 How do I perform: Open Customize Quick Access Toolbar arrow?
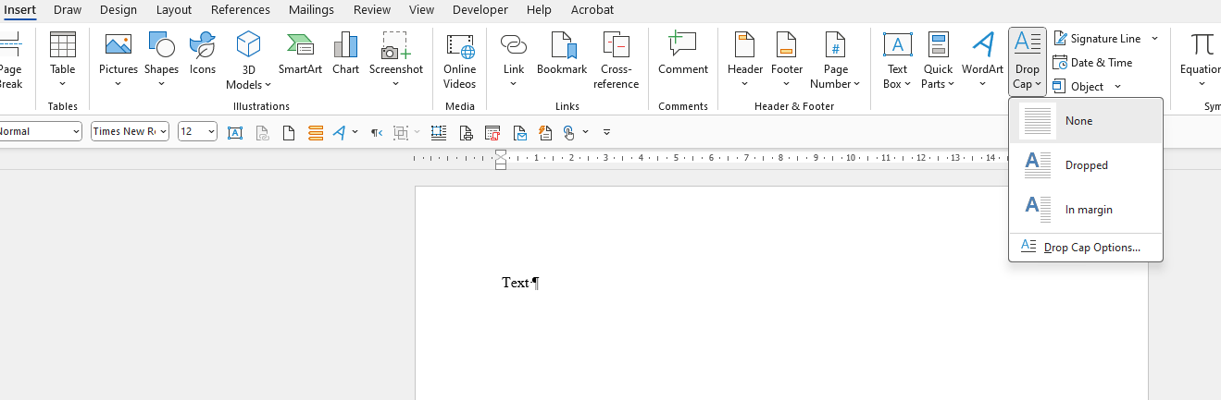pyautogui.click(x=606, y=132)
